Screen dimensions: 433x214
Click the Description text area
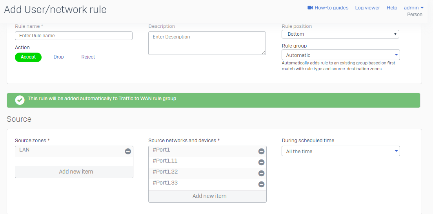(x=207, y=43)
